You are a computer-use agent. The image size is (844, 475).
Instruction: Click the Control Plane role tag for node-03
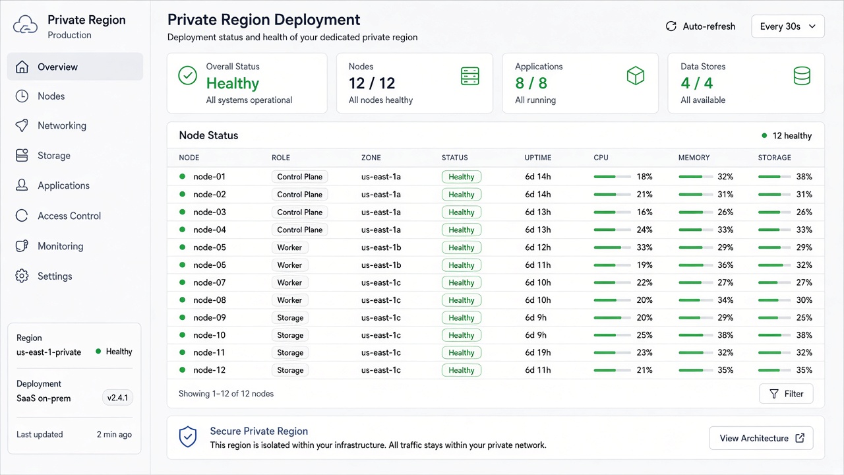pyautogui.click(x=300, y=212)
